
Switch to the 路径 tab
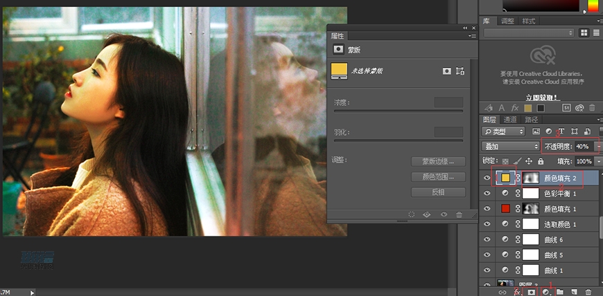[x=531, y=120]
